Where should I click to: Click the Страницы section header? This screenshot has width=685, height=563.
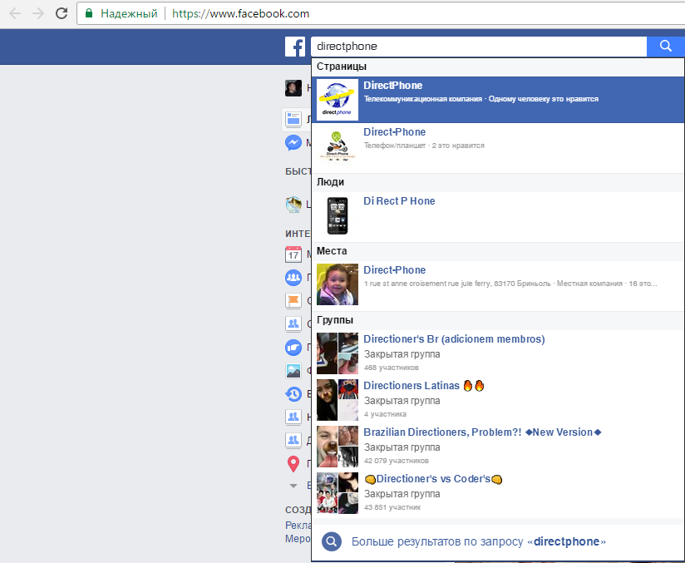click(x=342, y=67)
